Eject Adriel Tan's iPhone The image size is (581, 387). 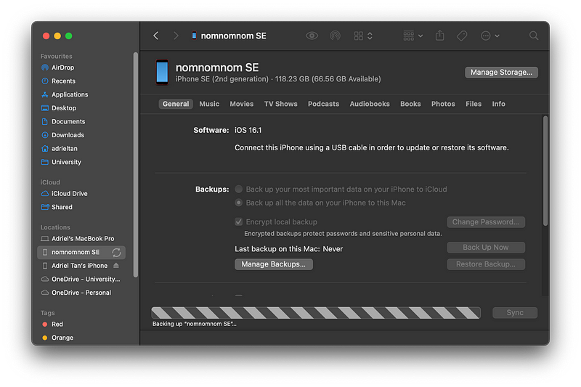click(116, 266)
